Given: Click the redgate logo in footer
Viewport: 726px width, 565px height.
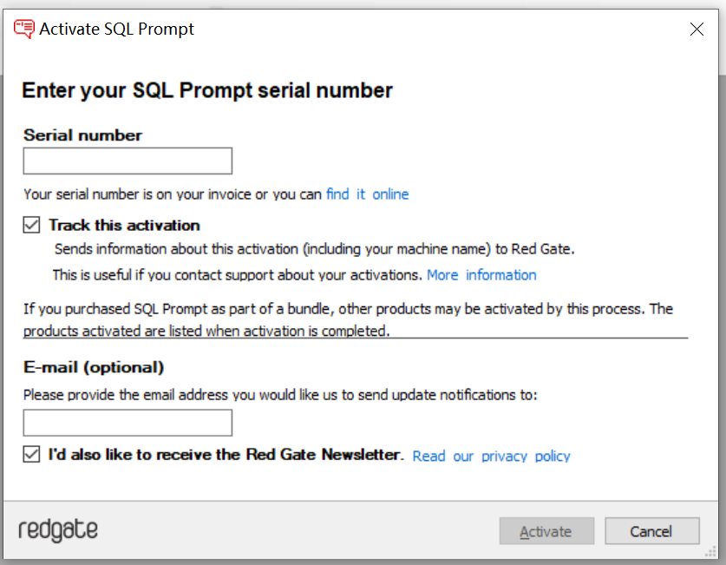Looking at the screenshot, I should [58, 530].
